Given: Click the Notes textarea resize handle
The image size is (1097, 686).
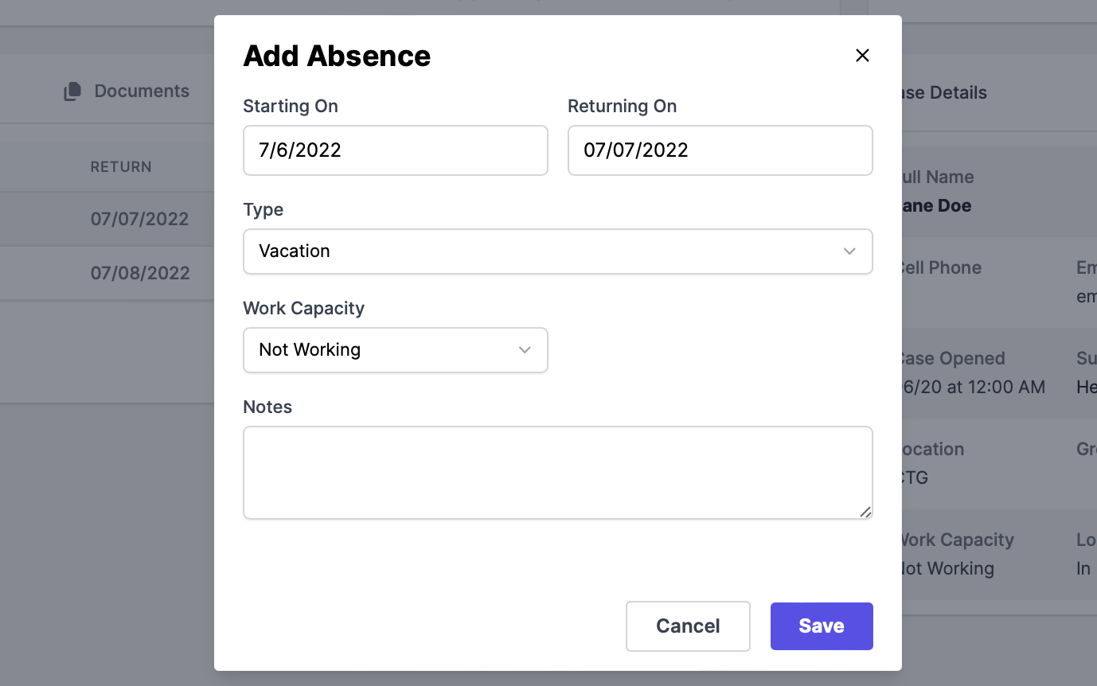Looking at the screenshot, I should (x=865, y=512).
